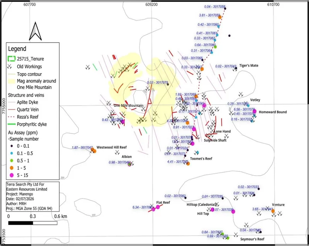The height and width of the screenshot is (246, 309).
Task: Click the dark marker for sample 3017058
Action: [225, 9]
